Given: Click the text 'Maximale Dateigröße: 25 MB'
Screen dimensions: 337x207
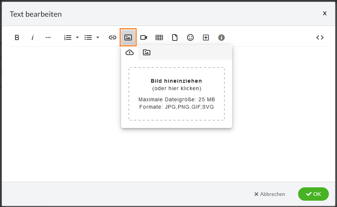Looking at the screenshot, I should point(177,99).
